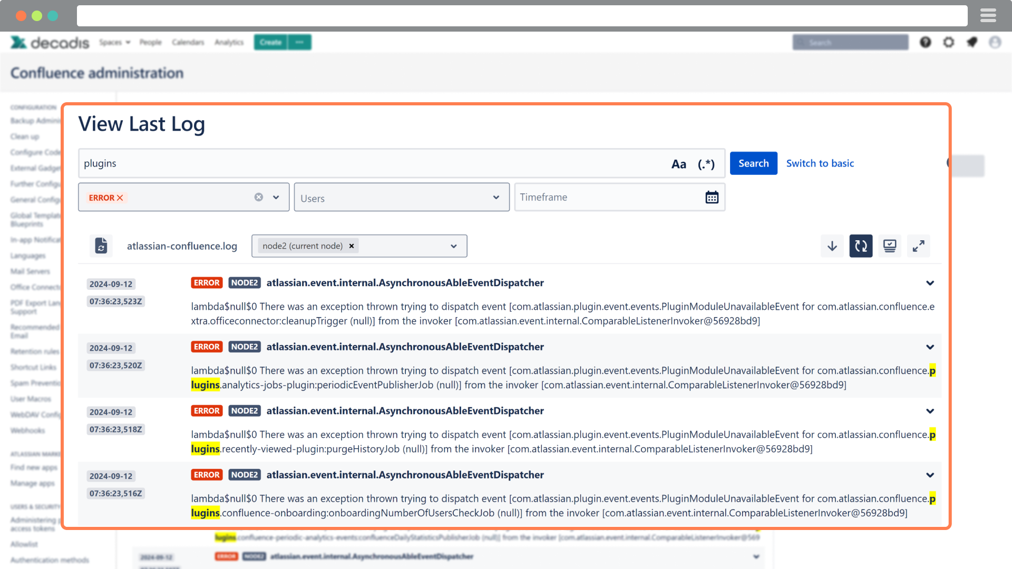Enable tail mode for log output
The image size is (1012, 569).
pyautogui.click(x=890, y=246)
